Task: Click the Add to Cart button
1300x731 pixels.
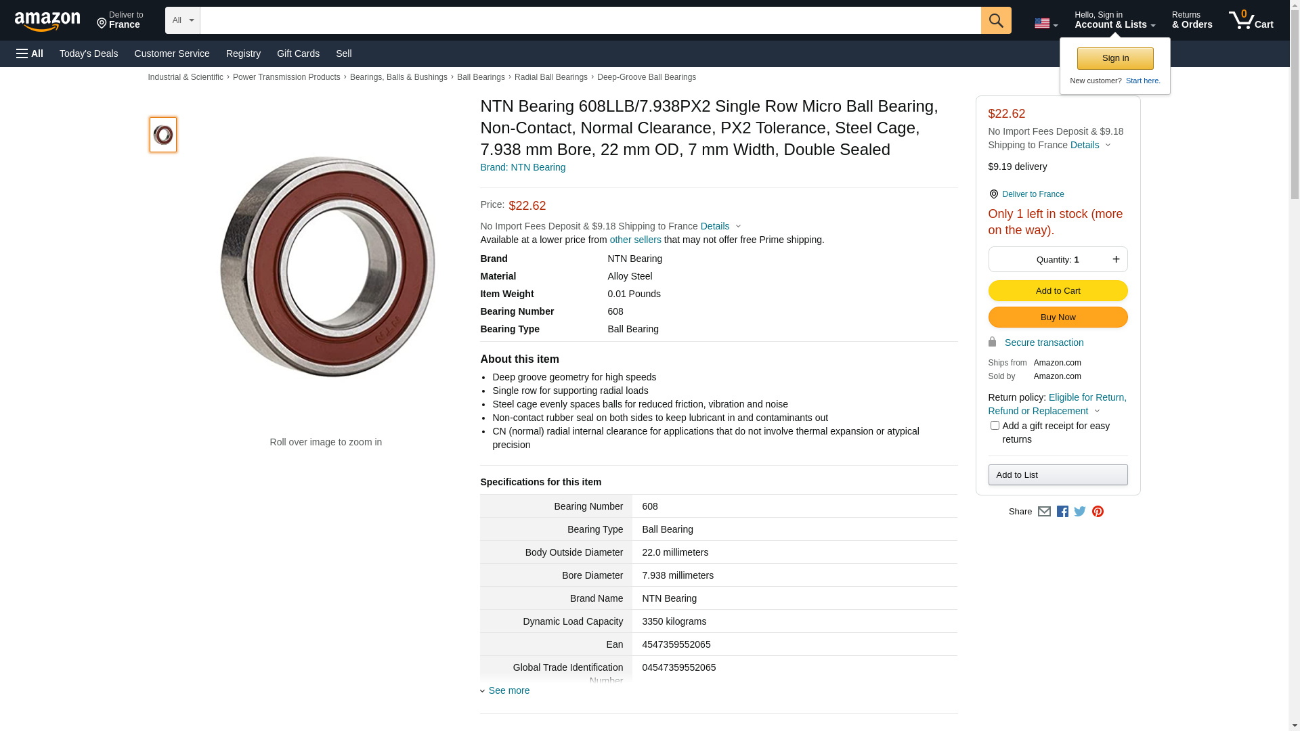Action: click(x=1058, y=290)
